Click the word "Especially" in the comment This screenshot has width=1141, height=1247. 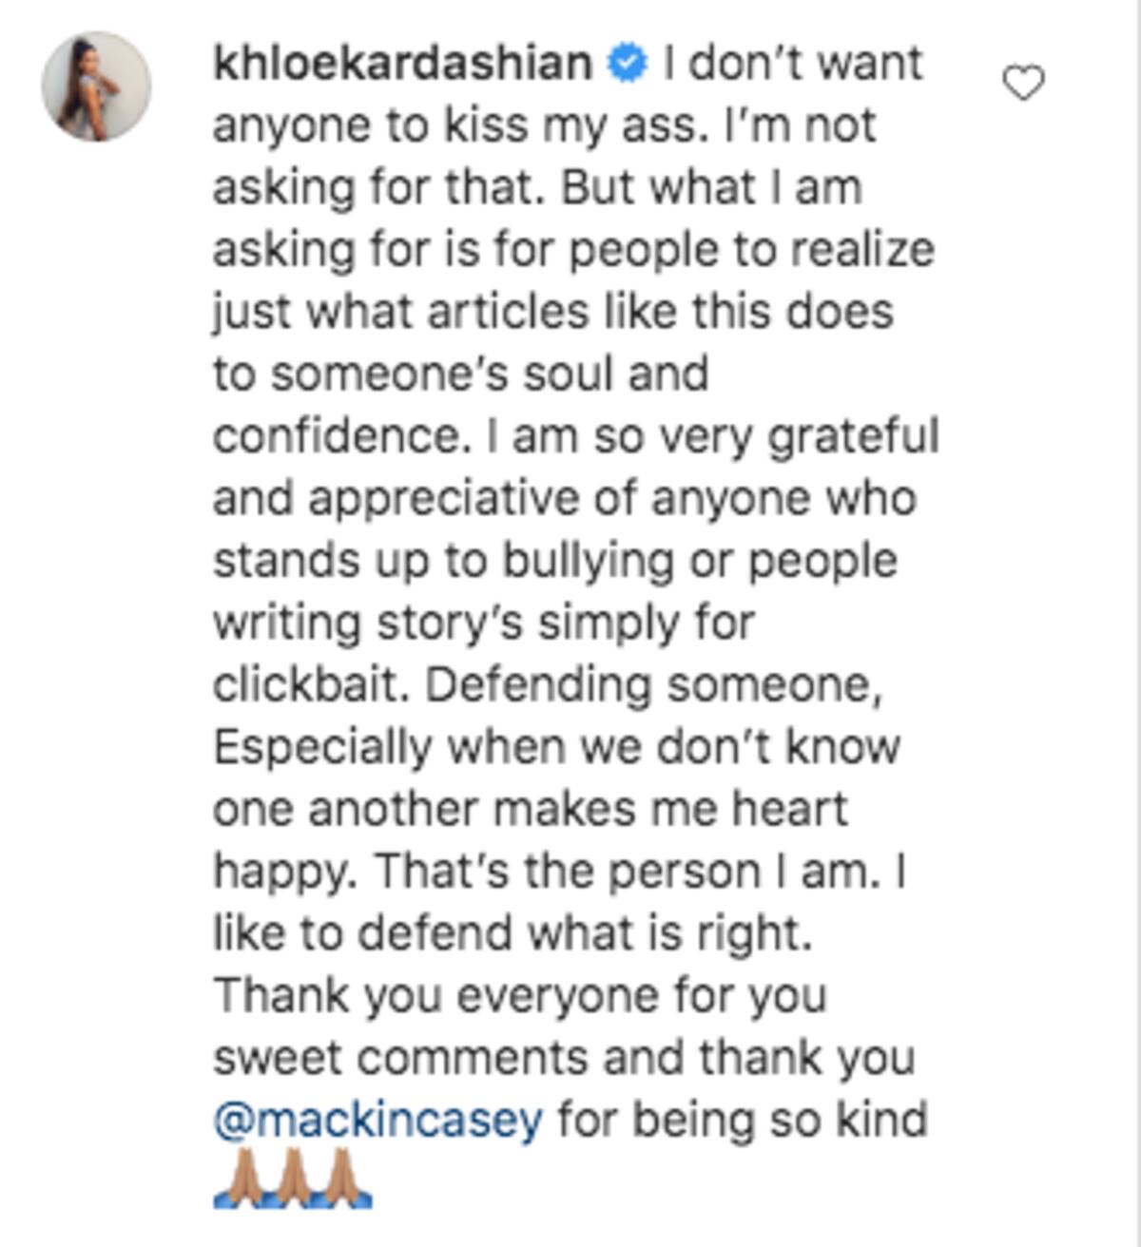pyautogui.click(x=323, y=747)
